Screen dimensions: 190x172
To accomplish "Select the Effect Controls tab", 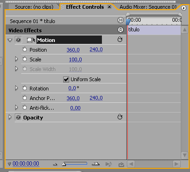I will (x=85, y=7).
